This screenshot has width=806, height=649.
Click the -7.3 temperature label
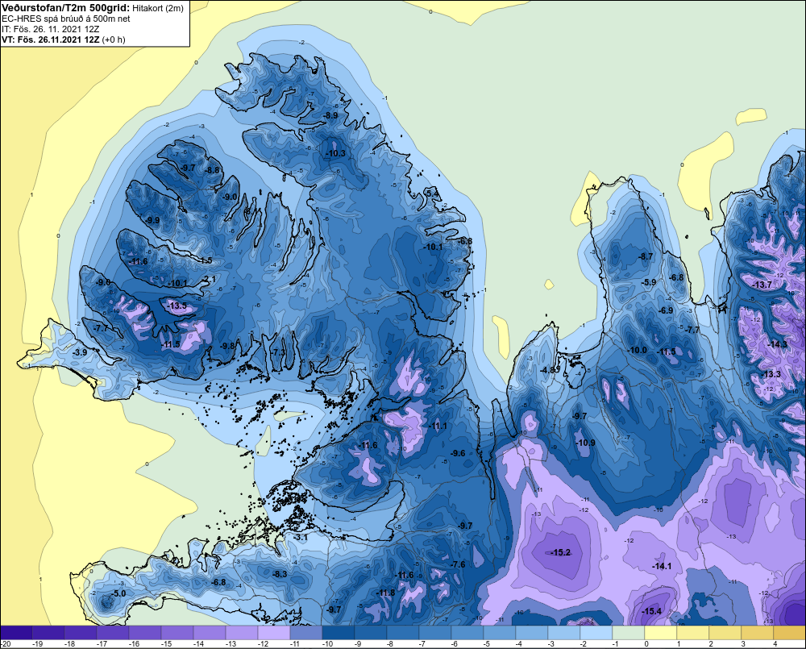(278, 352)
